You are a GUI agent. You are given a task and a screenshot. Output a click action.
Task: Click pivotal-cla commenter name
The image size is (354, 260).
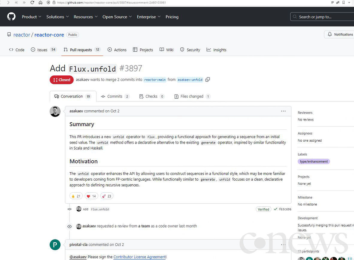tap(78, 244)
